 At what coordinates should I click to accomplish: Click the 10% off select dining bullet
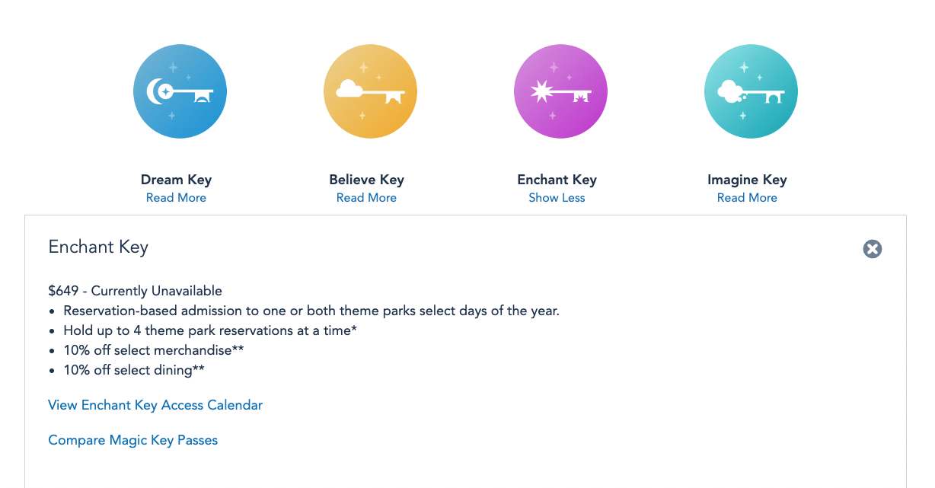[134, 370]
